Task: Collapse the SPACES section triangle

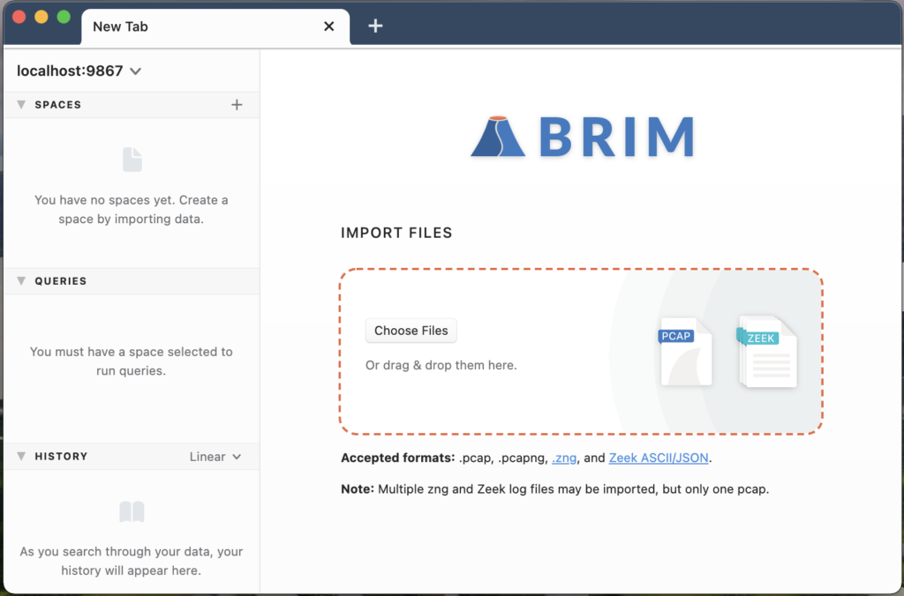Action: pos(21,105)
